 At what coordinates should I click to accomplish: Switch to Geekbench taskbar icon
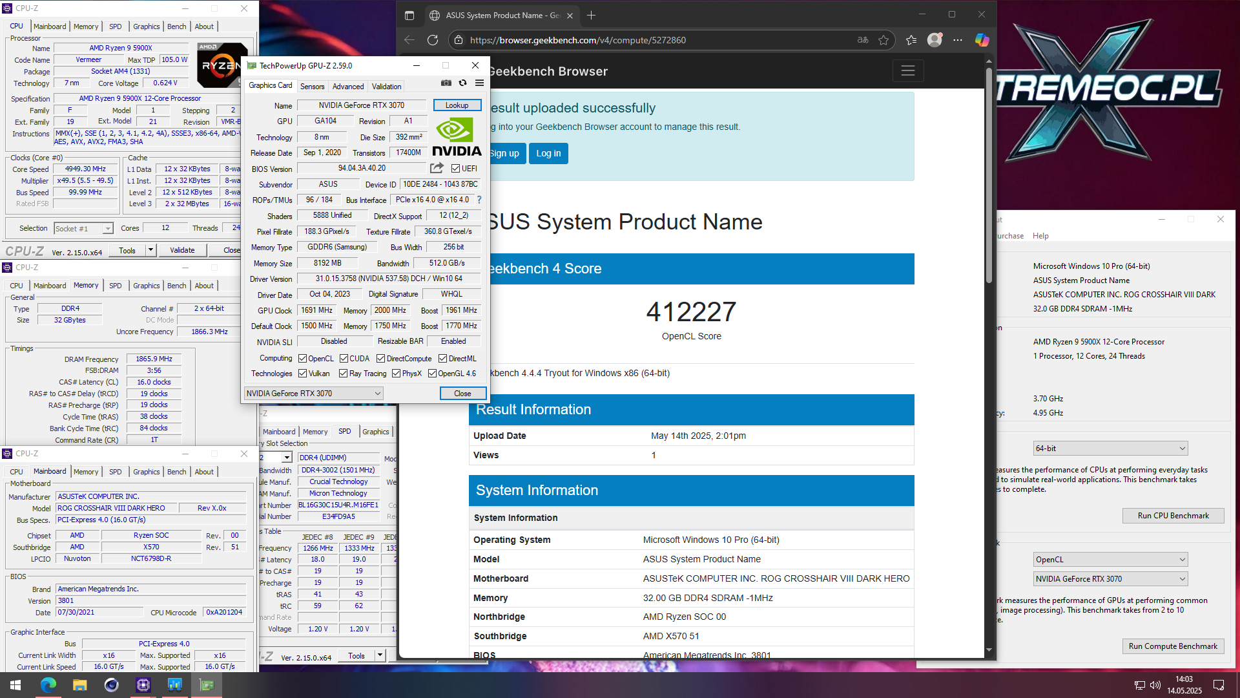pyautogui.click(x=174, y=685)
